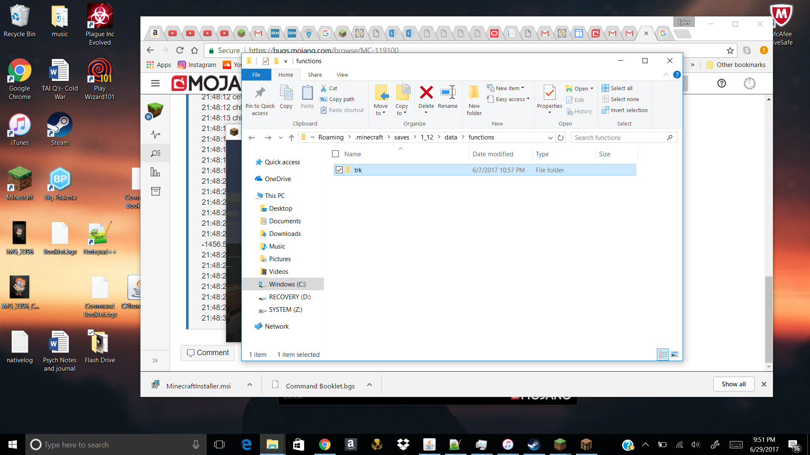Viewport: 810px width, 455px height.
Task: Click the Comment button on Mojang page
Action: [208, 353]
